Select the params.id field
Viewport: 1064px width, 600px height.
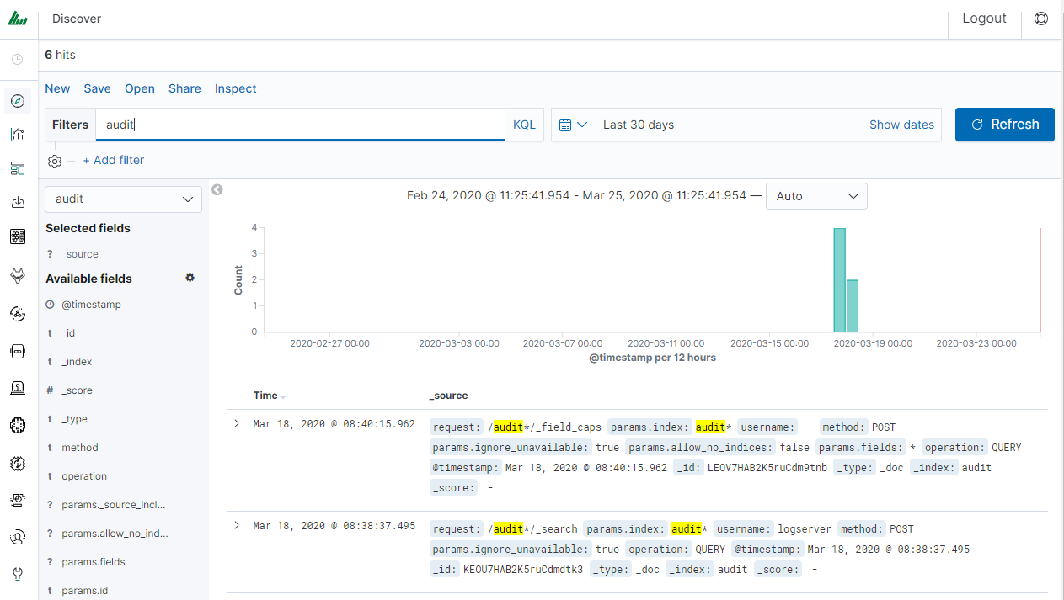click(84, 591)
